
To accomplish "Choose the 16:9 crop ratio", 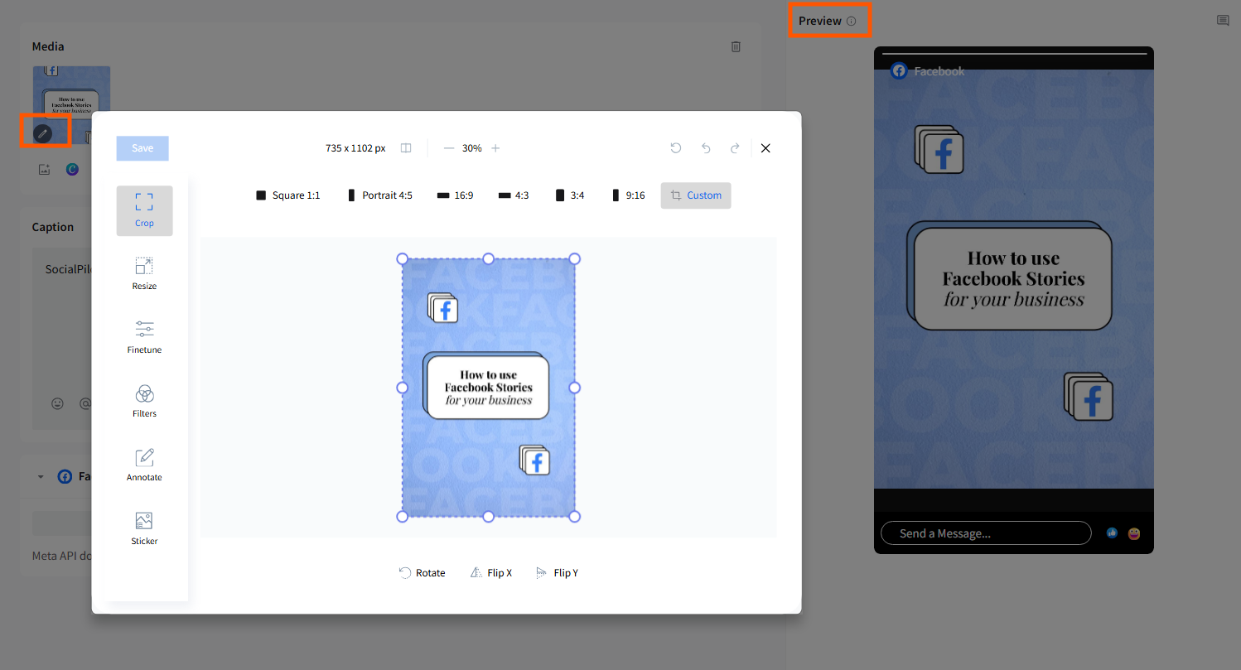I will point(456,195).
